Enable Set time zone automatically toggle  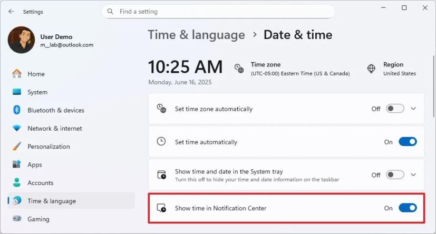coord(395,109)
